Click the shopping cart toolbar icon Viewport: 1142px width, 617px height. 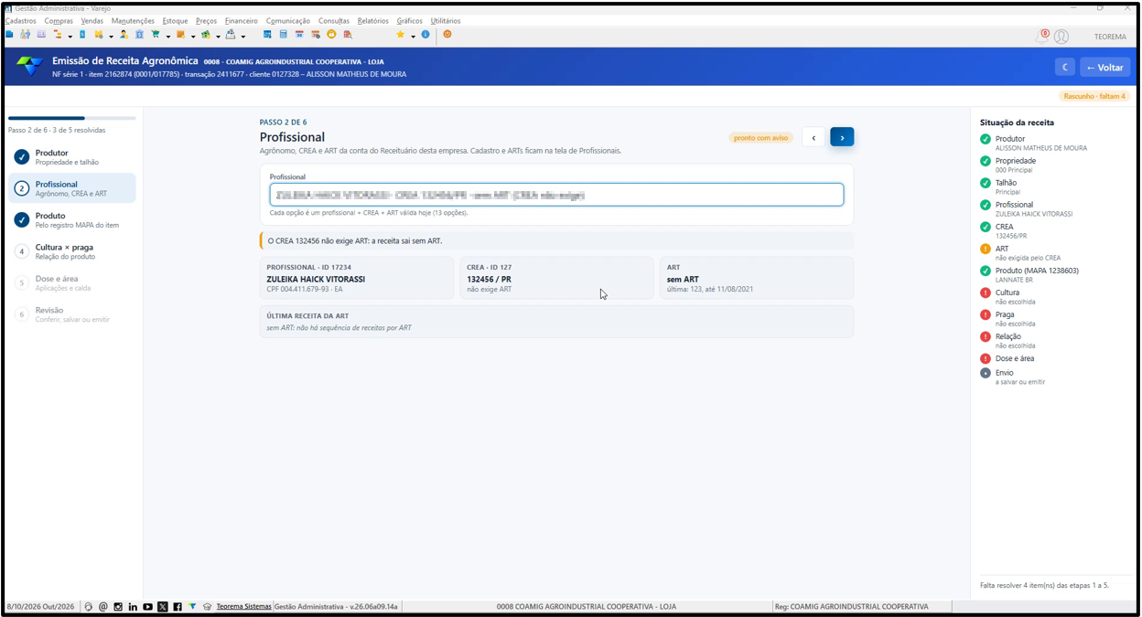point(156,35)
